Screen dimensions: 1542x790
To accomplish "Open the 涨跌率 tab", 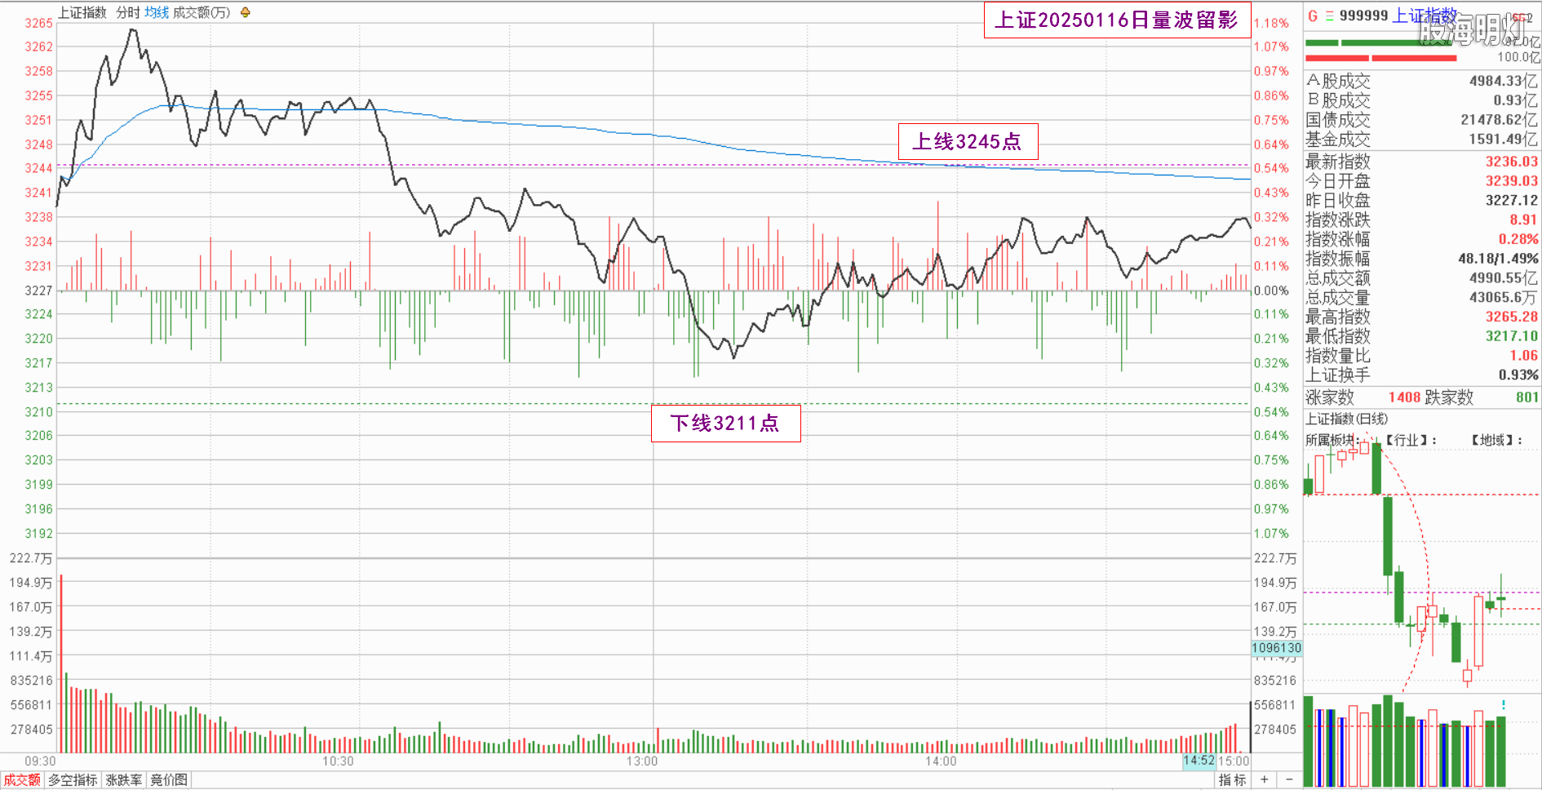I will [123, 780].
